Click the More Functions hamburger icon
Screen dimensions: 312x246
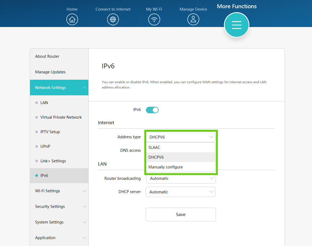(236, 25)
